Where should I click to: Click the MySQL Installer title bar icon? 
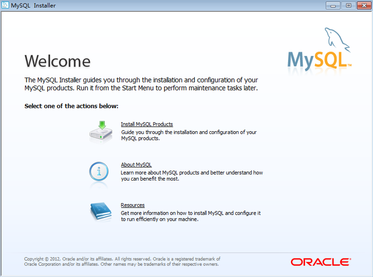5,5
